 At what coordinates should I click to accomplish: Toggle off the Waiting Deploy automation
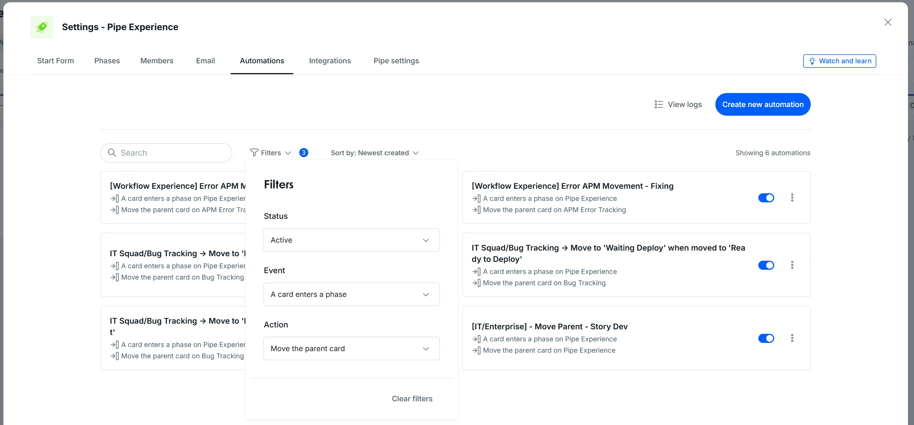pos(766,265)
